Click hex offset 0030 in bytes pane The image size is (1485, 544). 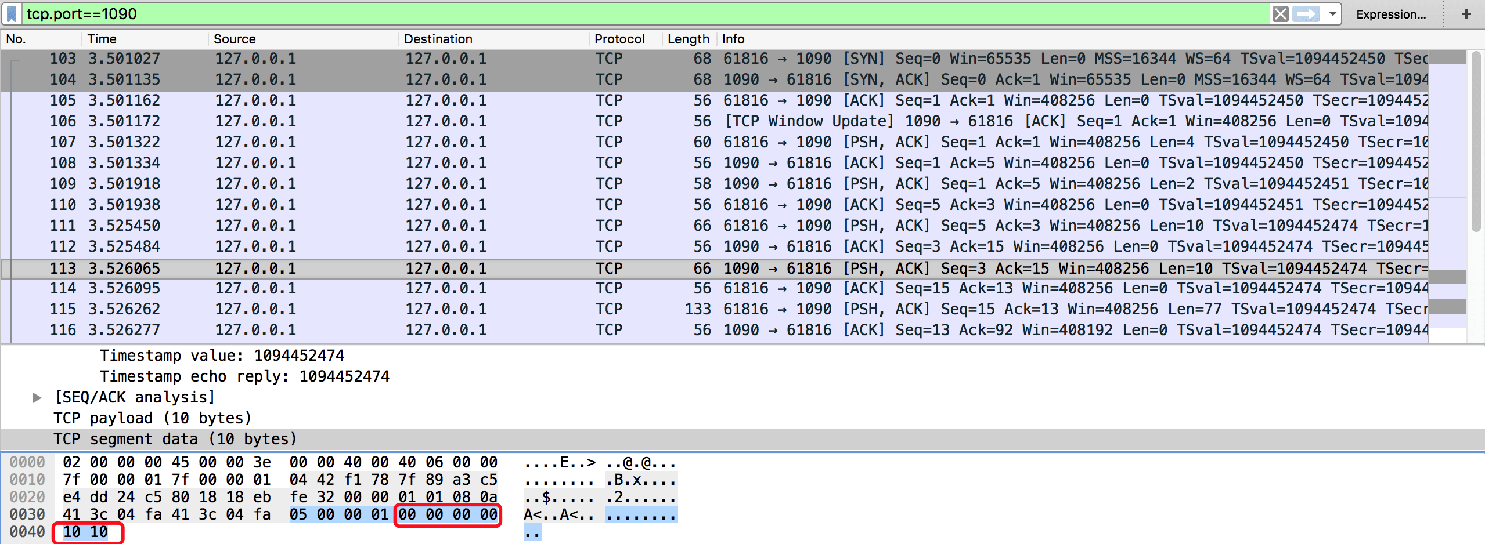pos(27,514)
